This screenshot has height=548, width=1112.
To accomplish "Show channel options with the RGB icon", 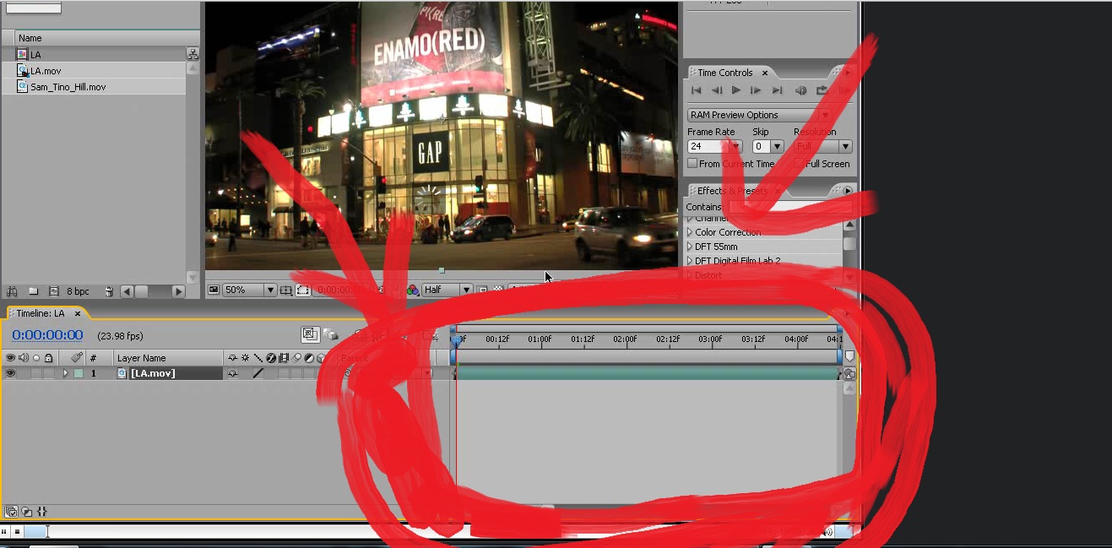I will 413,290.
